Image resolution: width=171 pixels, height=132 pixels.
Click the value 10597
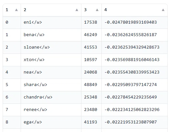tap(91, 60)
